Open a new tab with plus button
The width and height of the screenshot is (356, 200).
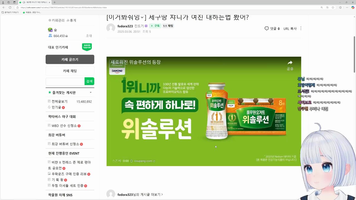pyautogui.click(x=55, y=2)
